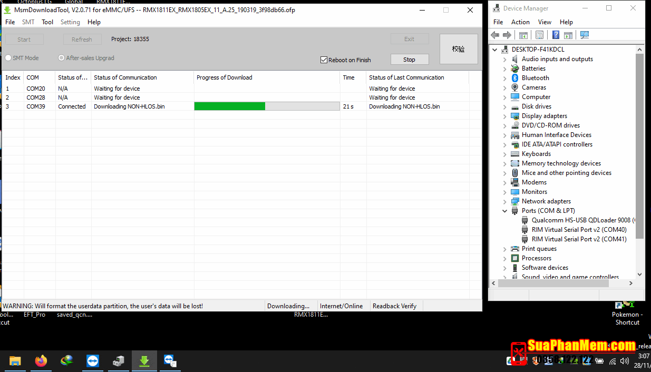Click the Help icon in Device Manager toolbar
This screenshot has width=651, height=372.
point(556,35)
